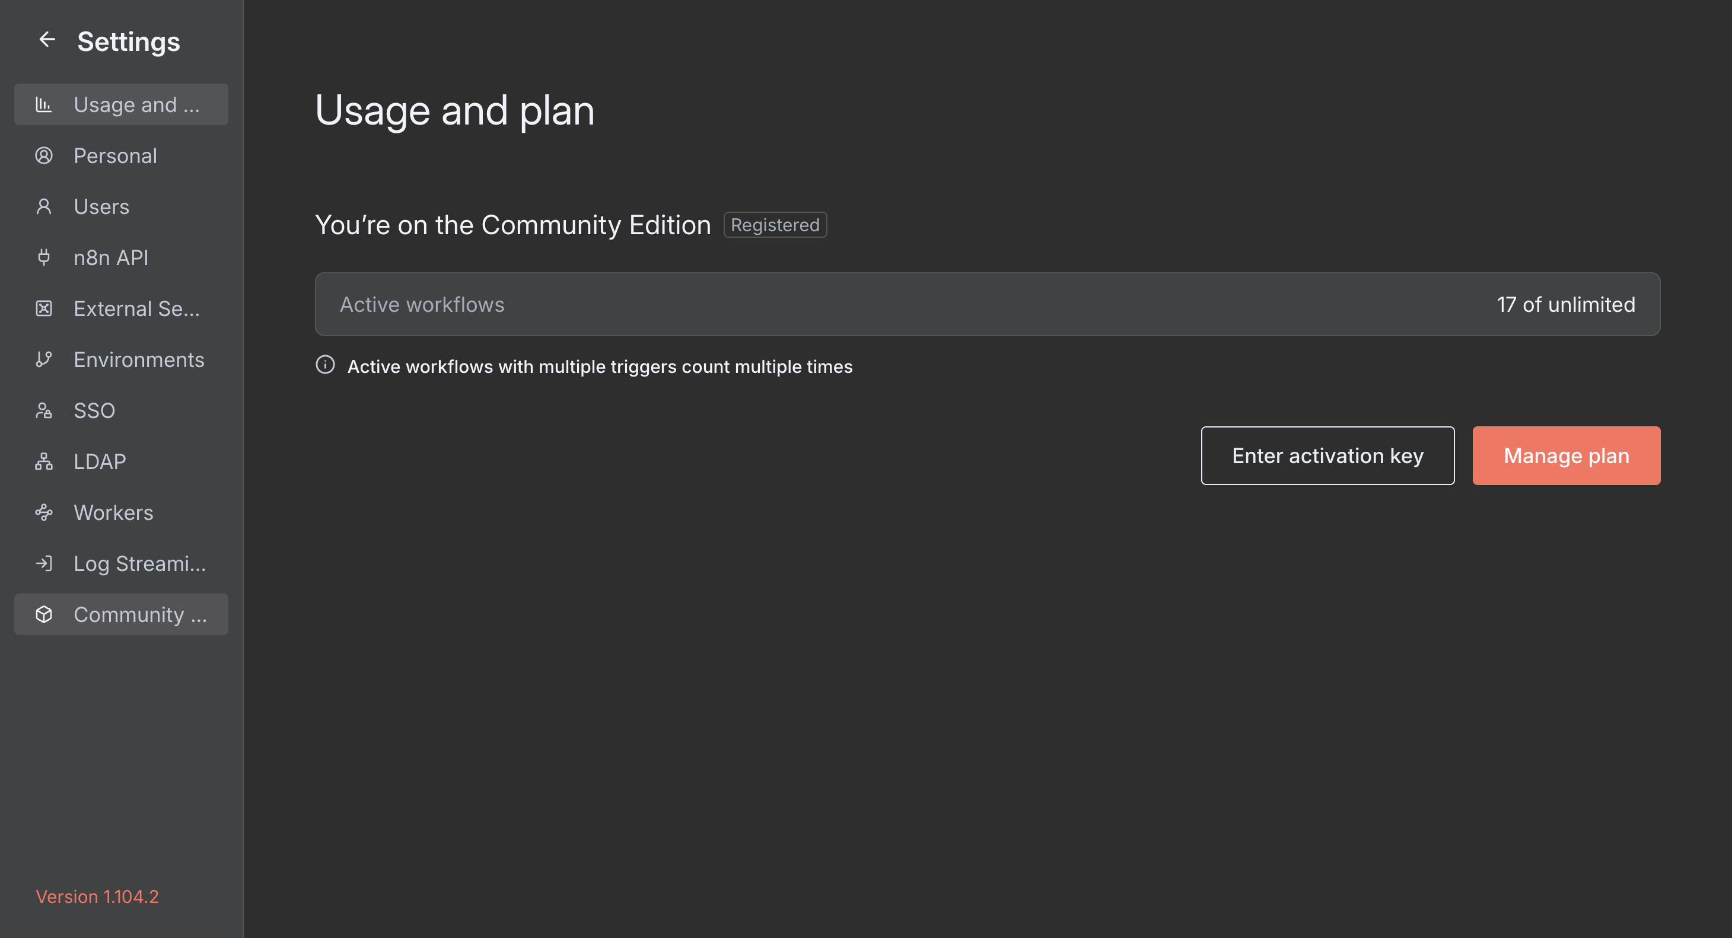1732x938 pixels.
Task: Click the Active workflows usage row
Action: pos(987,304)
